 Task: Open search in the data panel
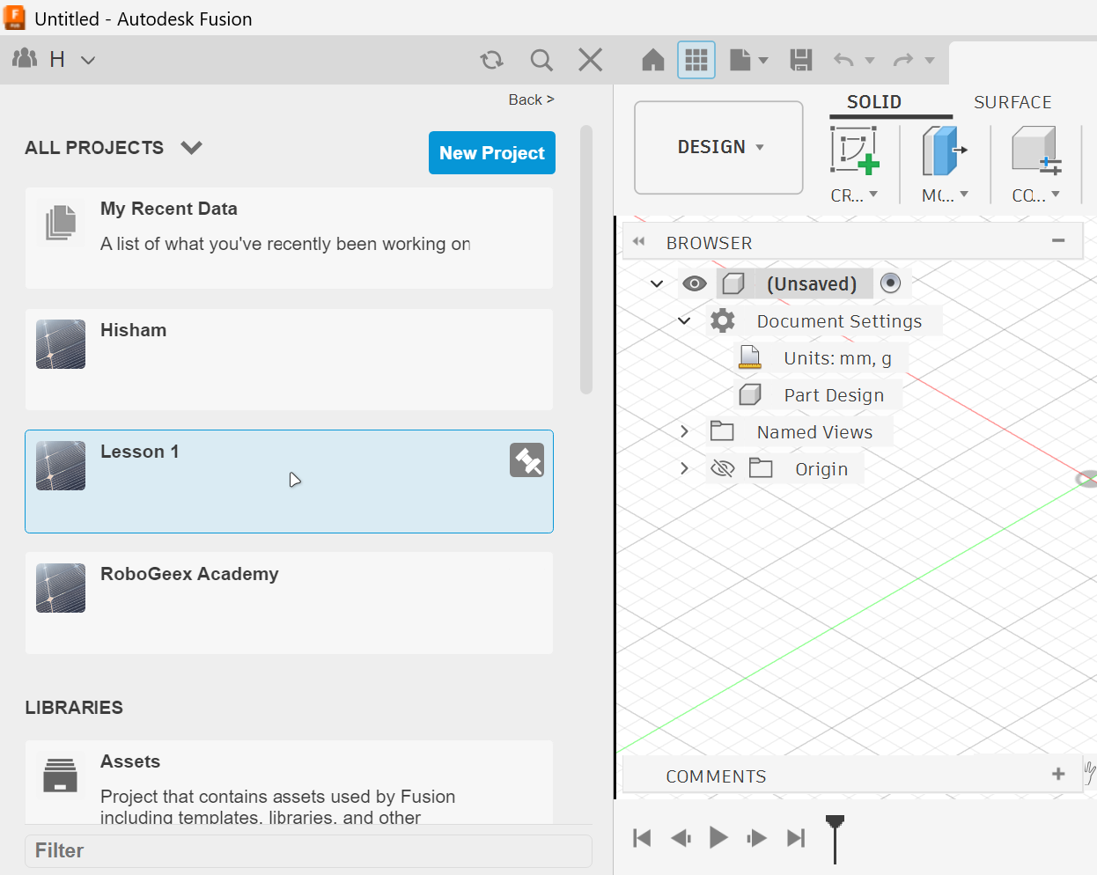(x=541, y=60)
